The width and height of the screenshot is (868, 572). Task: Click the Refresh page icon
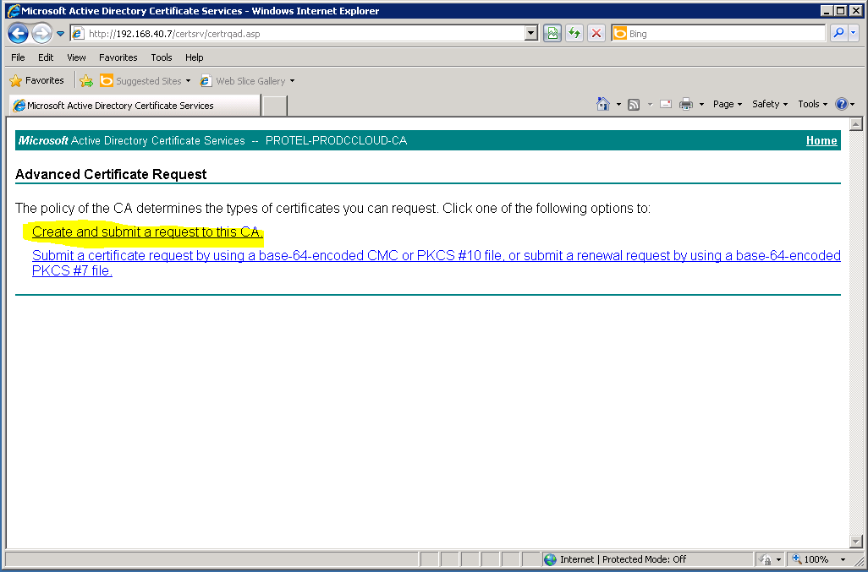click(575, 34)
